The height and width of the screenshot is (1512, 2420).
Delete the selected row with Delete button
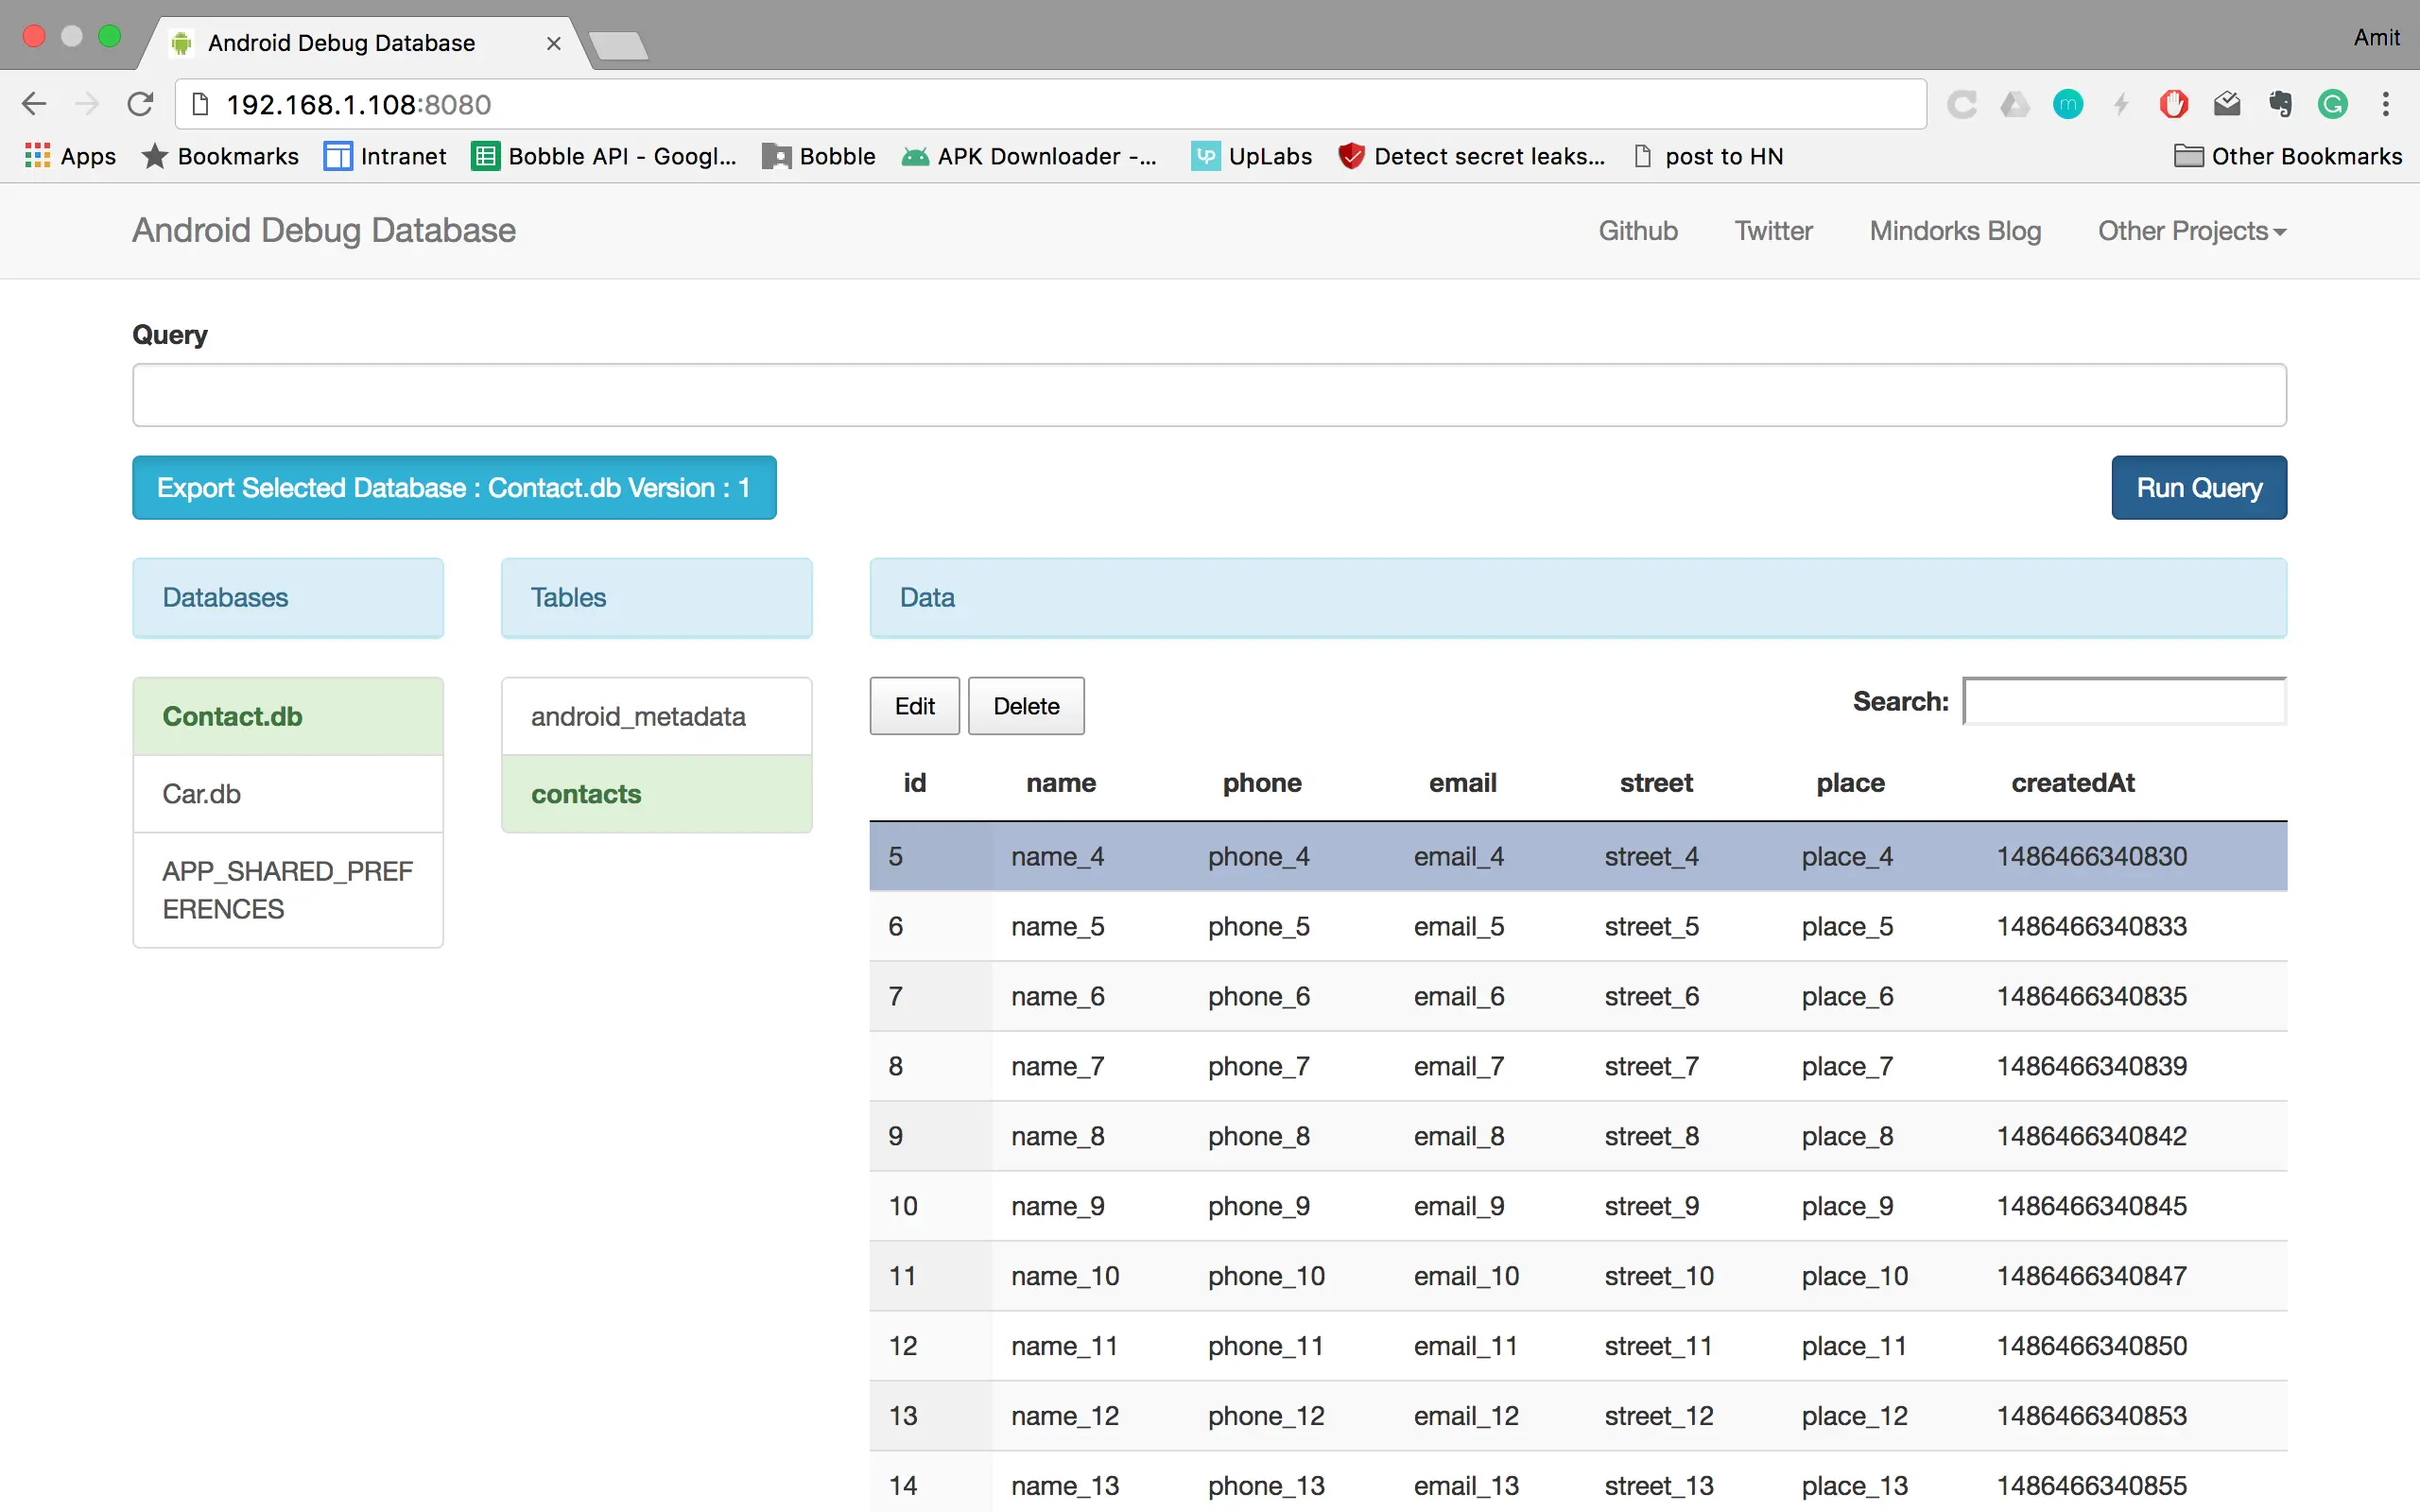[1026, 706]
